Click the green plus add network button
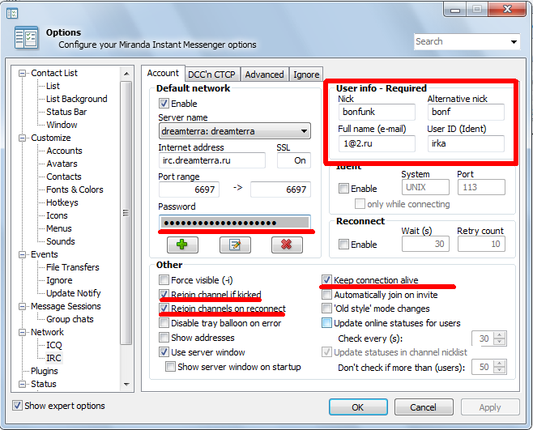 (x=182, y=245)
